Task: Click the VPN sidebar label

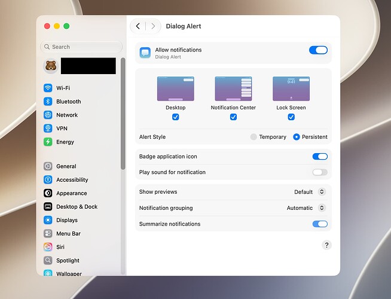Action: tap(62, 129)
